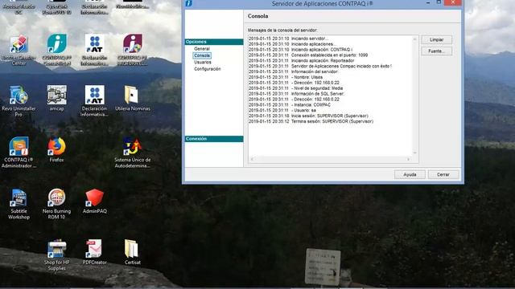Click Limpiar to clear console
The image size is (515, 289).
coord(436,39)
